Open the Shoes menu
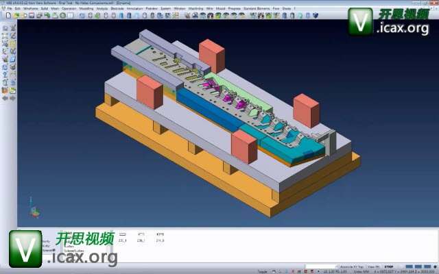The width and height of the screenshot is (439, 274). [x=287, y=8]
